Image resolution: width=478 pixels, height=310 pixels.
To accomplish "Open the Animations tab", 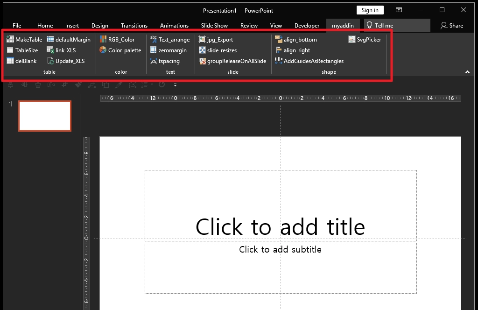I will (175, 26).
